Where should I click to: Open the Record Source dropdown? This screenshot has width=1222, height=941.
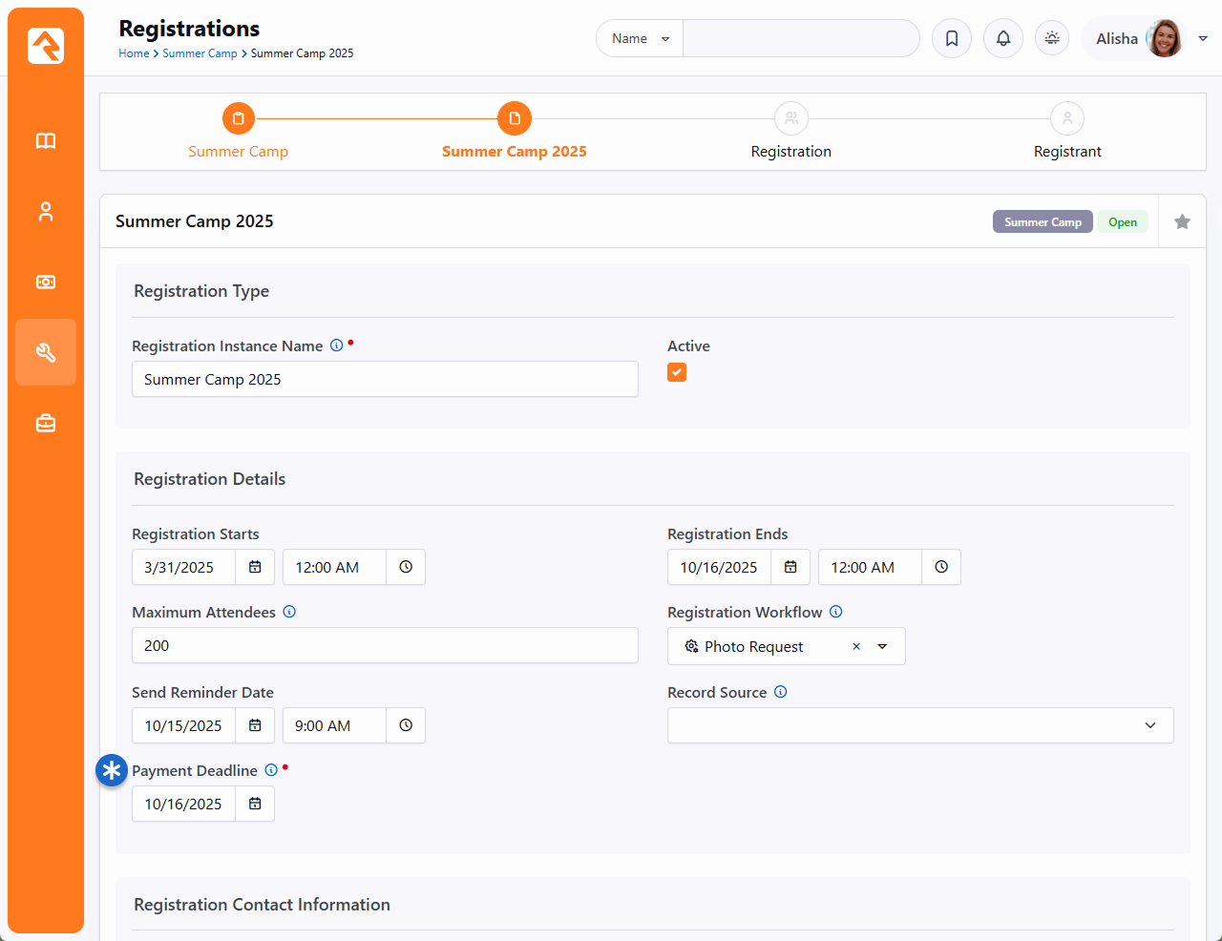pyautogui.click(x=920, y=725)
